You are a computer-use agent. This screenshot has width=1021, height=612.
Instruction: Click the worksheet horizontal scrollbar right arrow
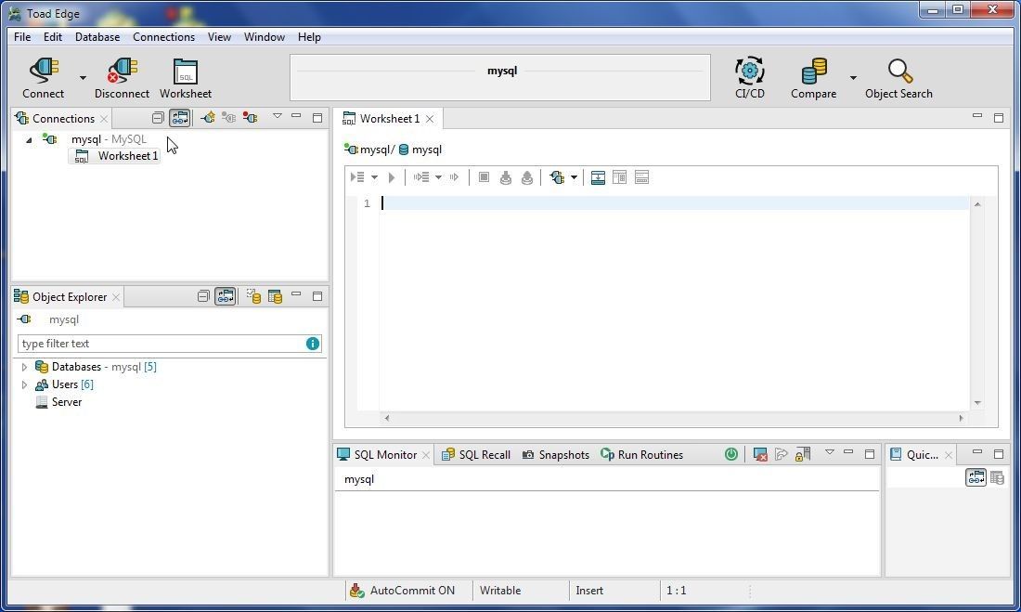point(961,419)
